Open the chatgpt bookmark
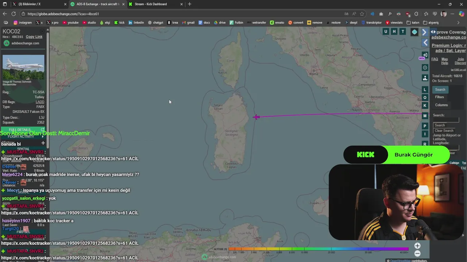This screenshot has width=467, height=262. pyautogui.click(x=155, y=23)
